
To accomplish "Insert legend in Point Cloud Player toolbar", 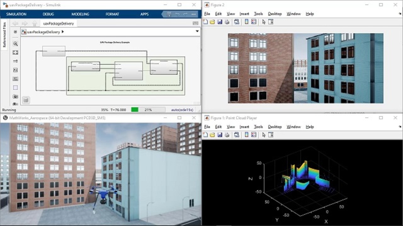I will 254,135.
